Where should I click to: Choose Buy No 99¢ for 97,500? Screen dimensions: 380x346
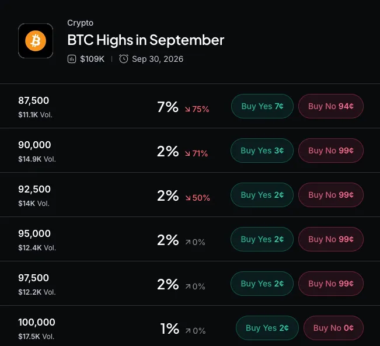[331, 284]
